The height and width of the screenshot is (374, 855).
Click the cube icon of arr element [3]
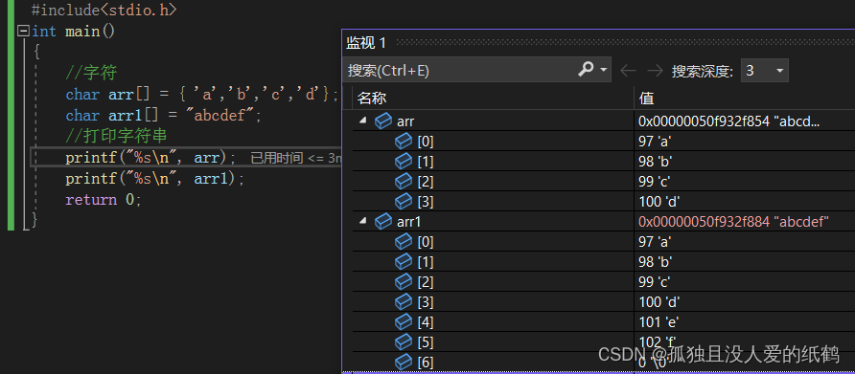(x=403, y=202)
